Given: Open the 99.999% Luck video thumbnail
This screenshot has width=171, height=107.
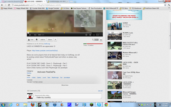Looking at the screenshot, I should click(115, 36).
